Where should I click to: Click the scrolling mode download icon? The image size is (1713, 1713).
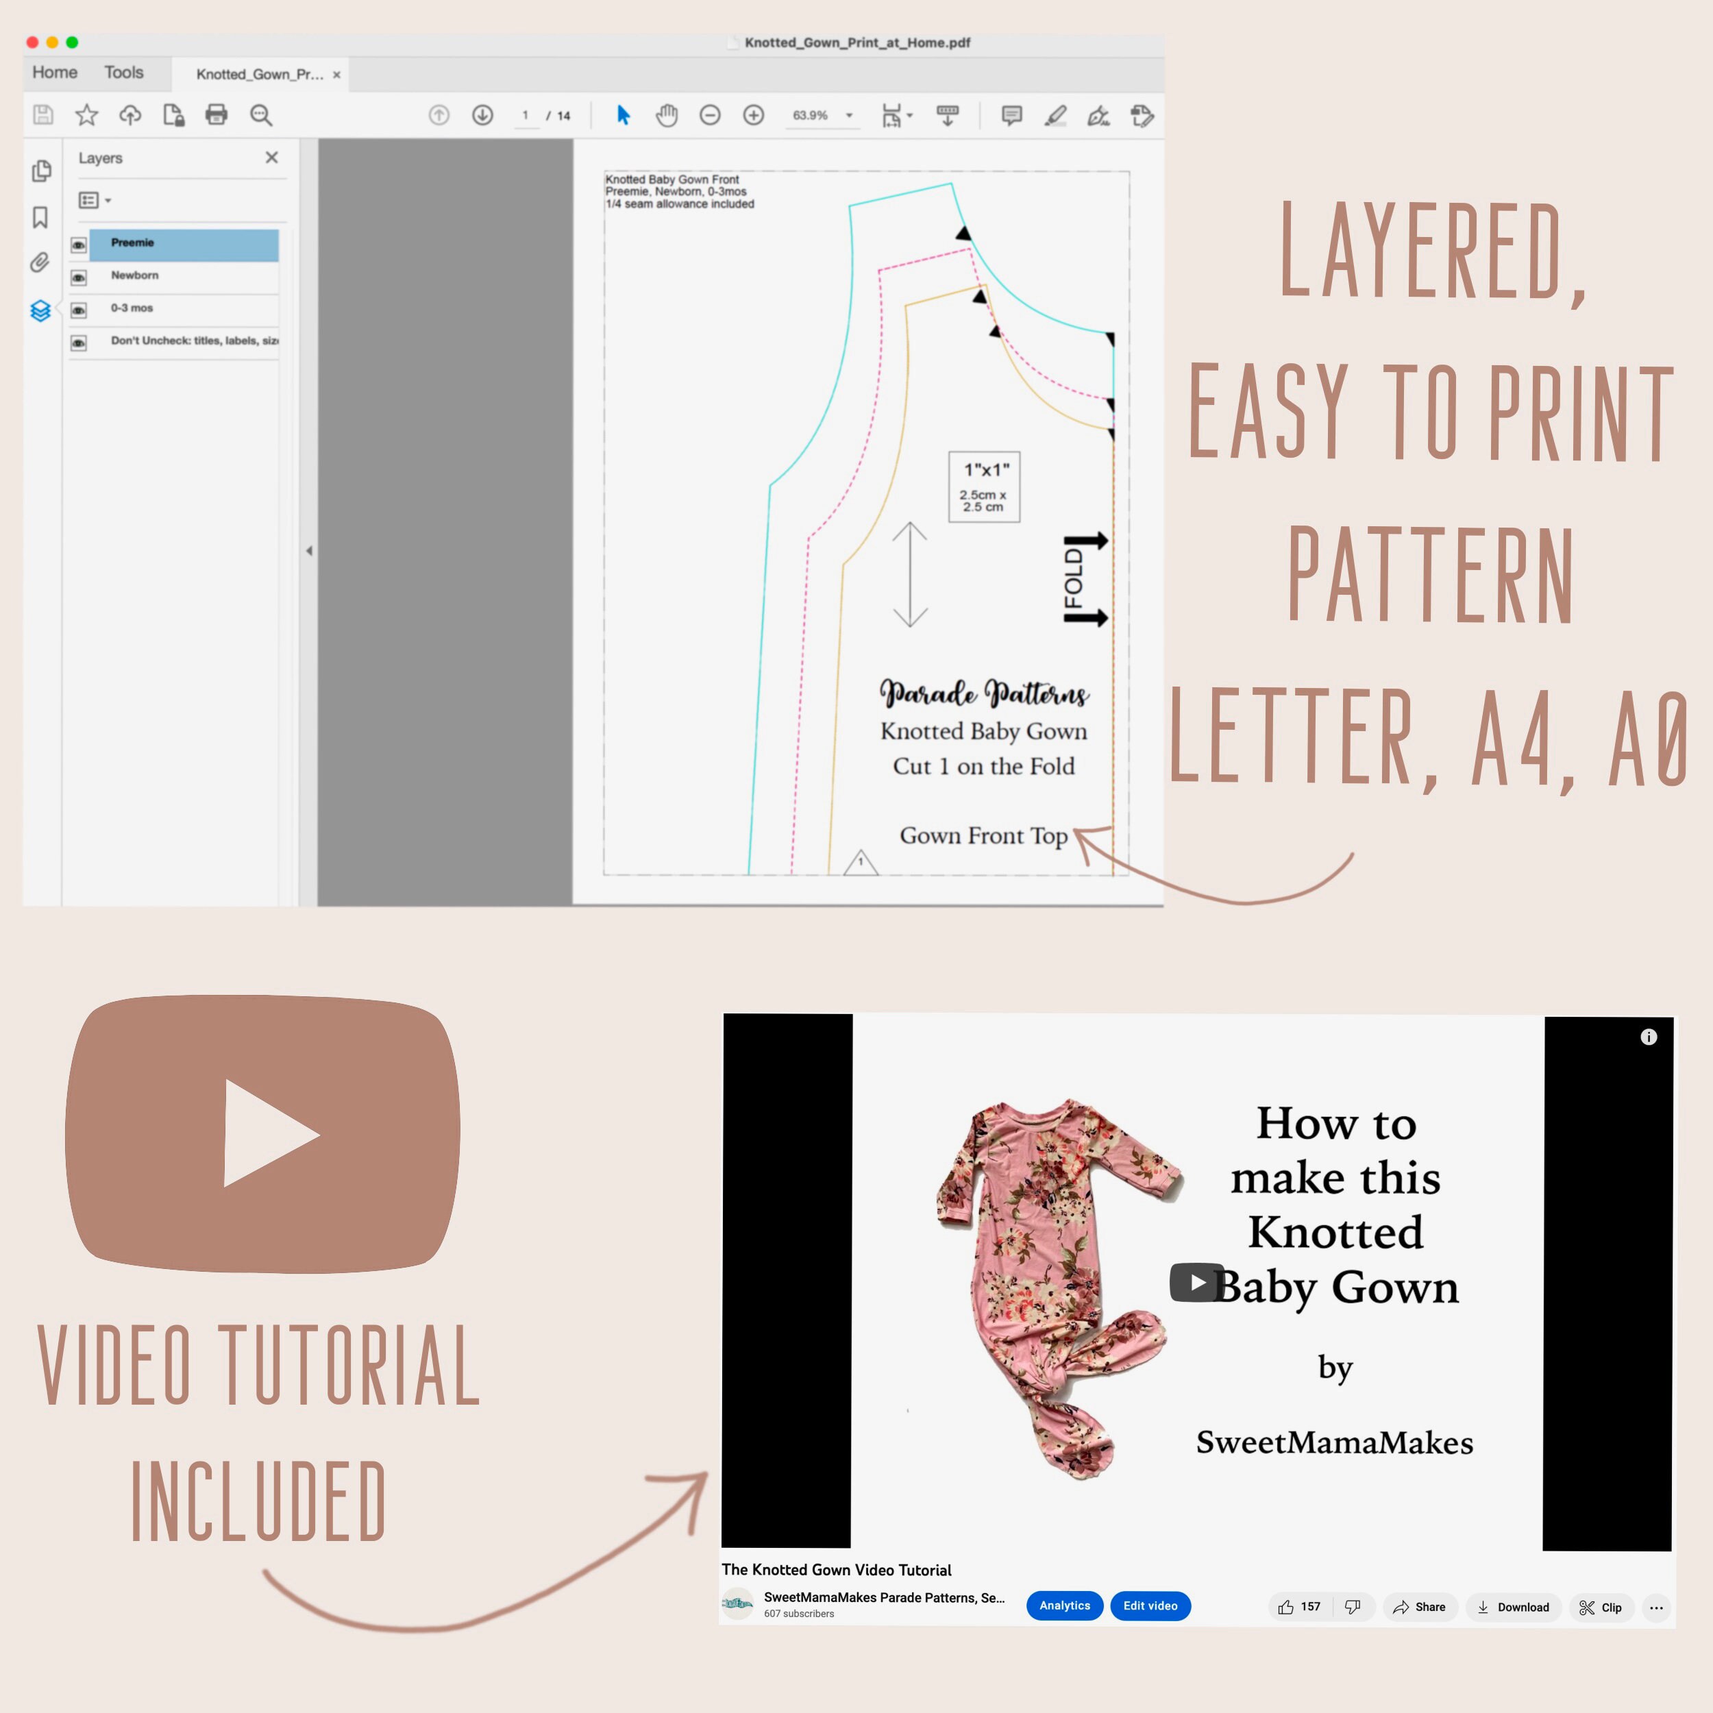point(948,115)
